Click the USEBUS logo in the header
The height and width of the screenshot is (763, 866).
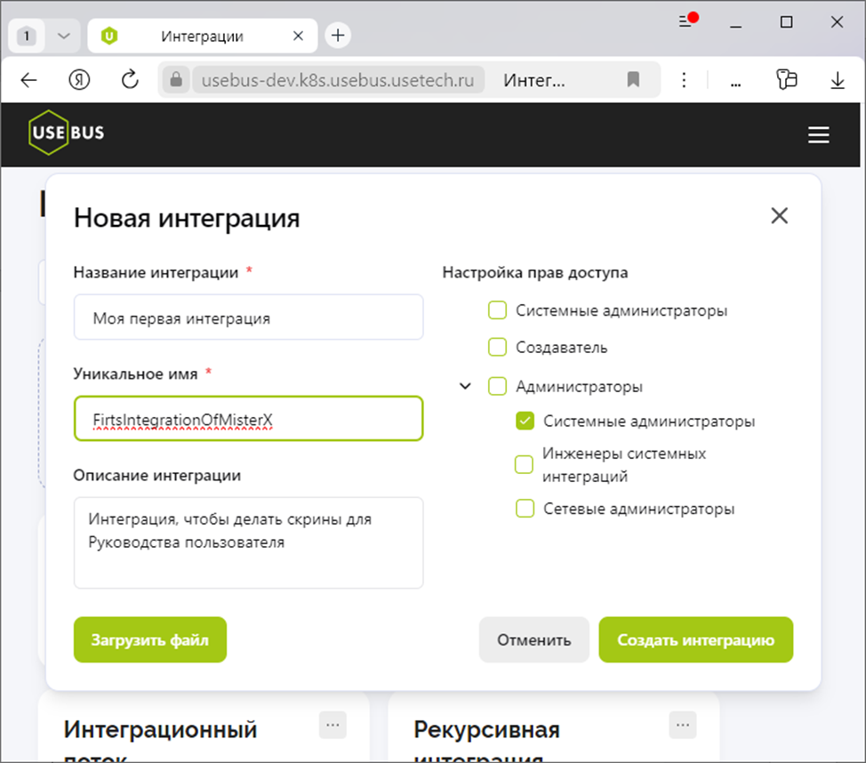(x=66, y=133)
